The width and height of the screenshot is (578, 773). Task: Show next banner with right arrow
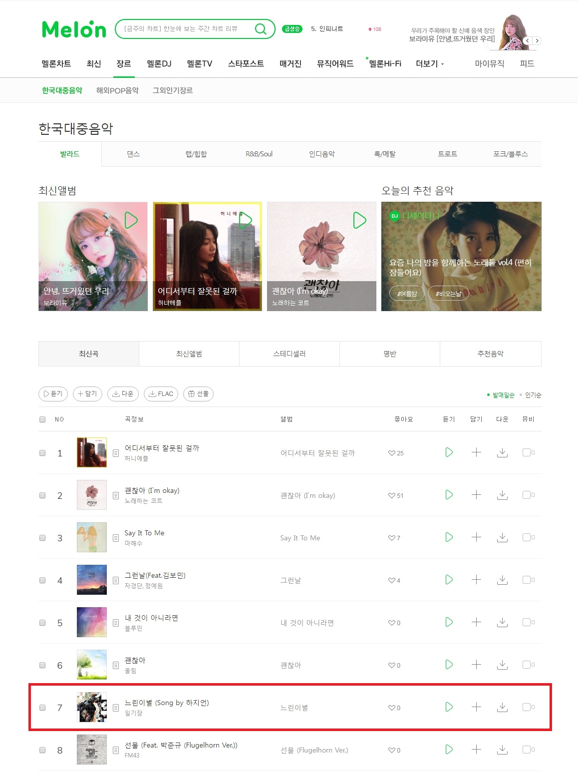[537, 41]
